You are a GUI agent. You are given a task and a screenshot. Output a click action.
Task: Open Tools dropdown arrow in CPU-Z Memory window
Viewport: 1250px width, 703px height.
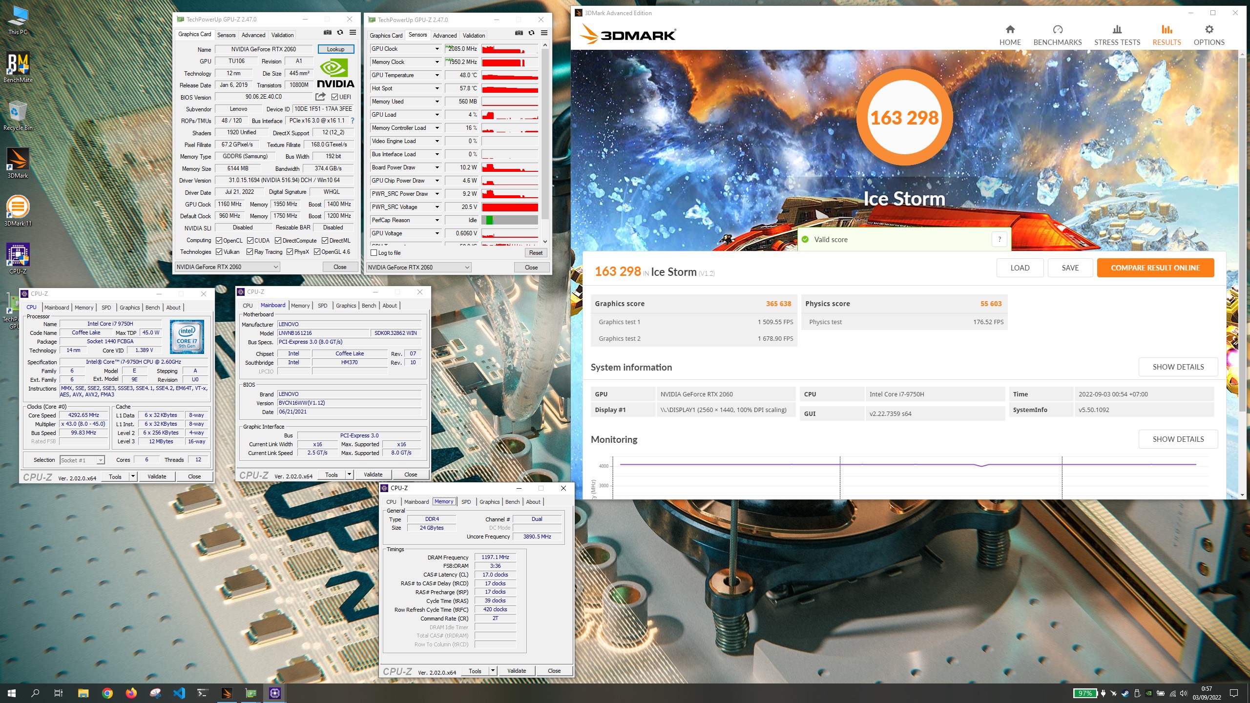pos(493,671)
